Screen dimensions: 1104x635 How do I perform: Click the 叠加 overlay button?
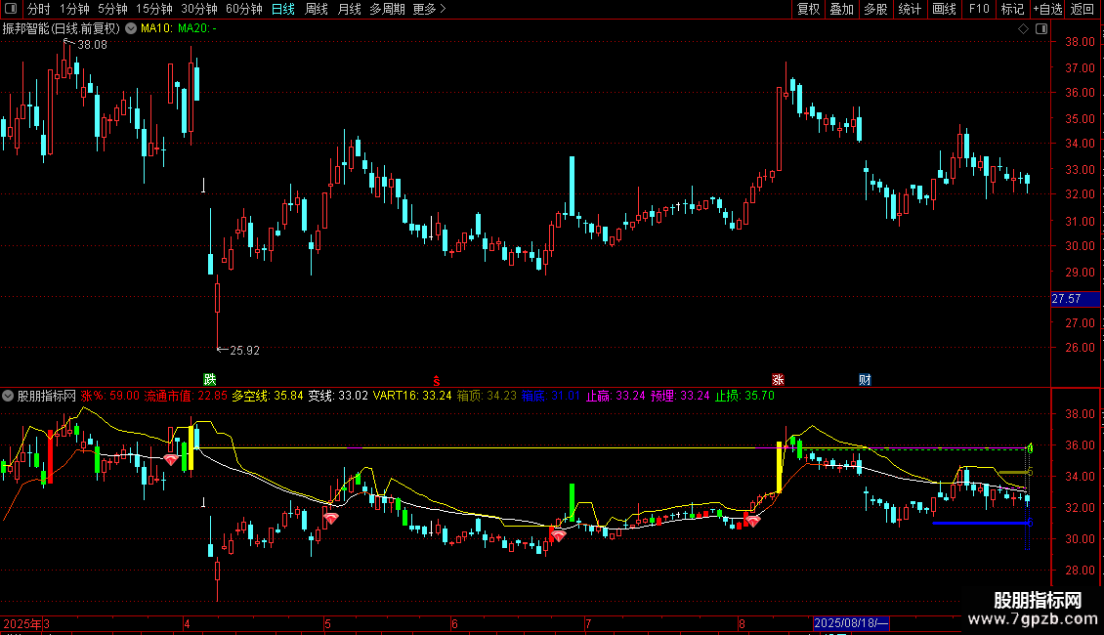(x=842, y=9)
